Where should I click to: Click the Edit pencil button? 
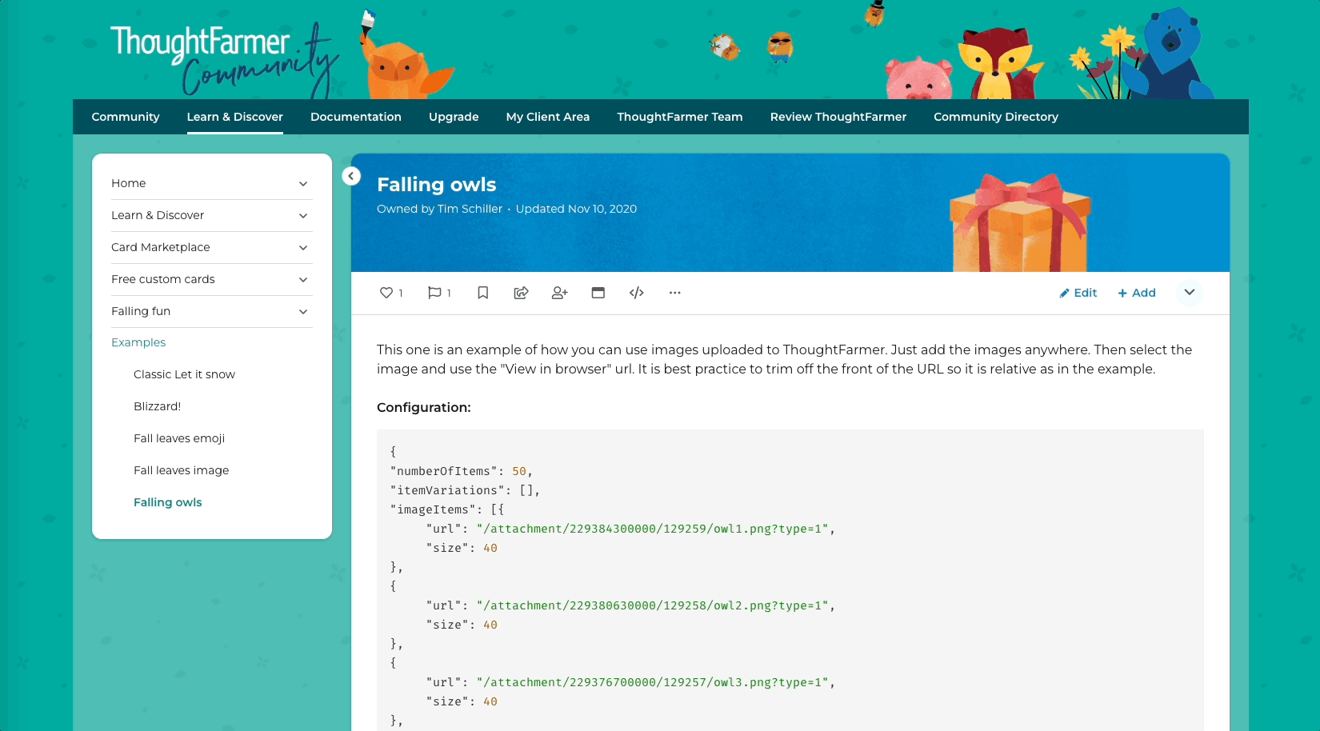pos(1078,293)
